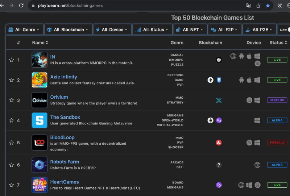Favorite HeartGames with its star icon
This screenshot has width=290, height=196.
pyautogui.click(x=12, y=185)
